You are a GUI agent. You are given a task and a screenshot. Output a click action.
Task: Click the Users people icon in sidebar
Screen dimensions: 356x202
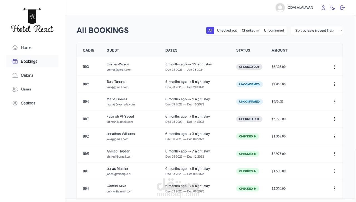coord(15,89)
